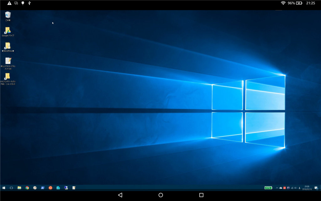Tap the screen-cast icon in Android status bar
The image size is (321, 201).
(16, 3)
